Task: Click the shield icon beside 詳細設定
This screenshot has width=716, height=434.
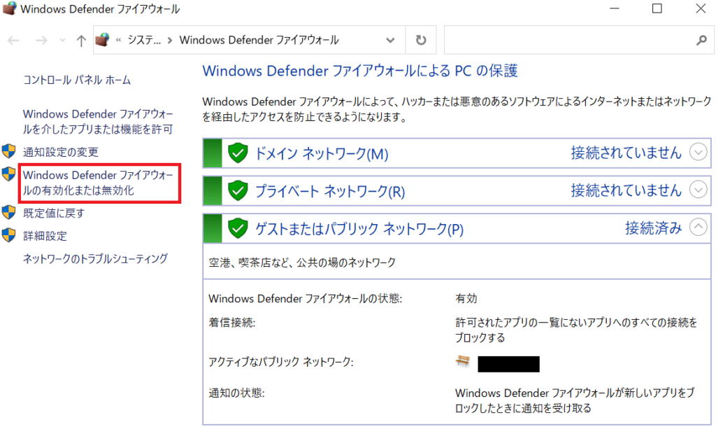Action: pos(8,235)
